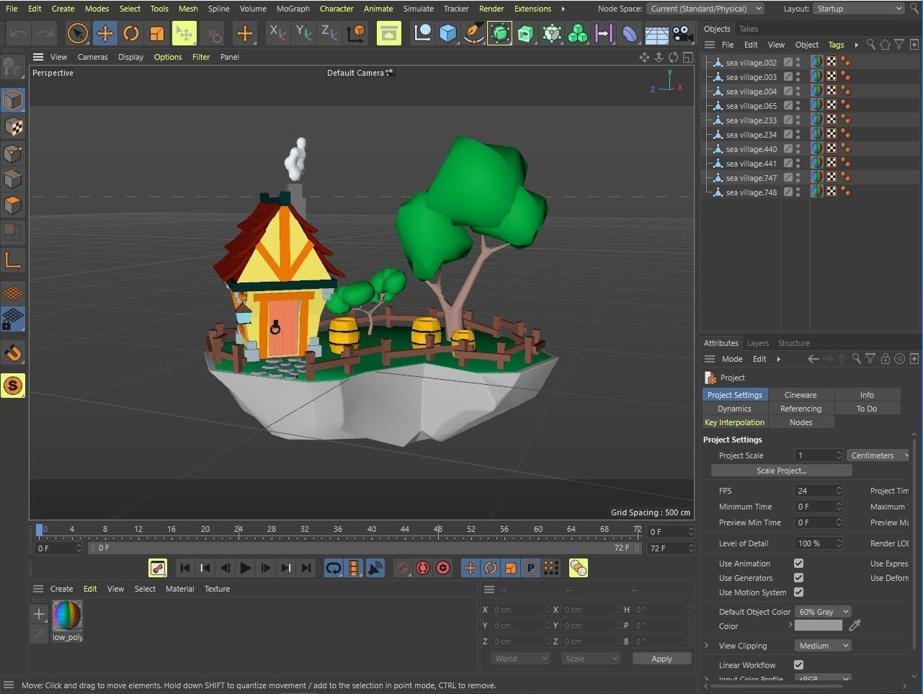
Task: Activate the Rotate tool
Action: (x=131, y=33)
